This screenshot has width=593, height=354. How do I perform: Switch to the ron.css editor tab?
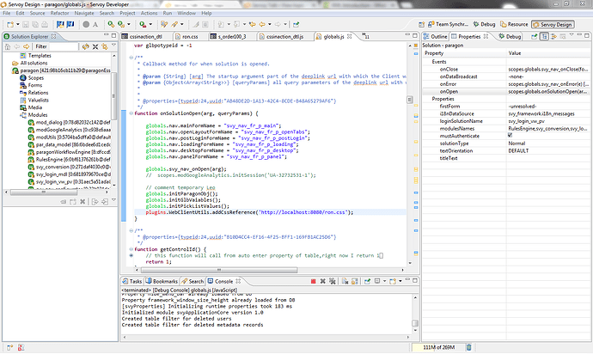pyautogui.click(x=186, y=36)
